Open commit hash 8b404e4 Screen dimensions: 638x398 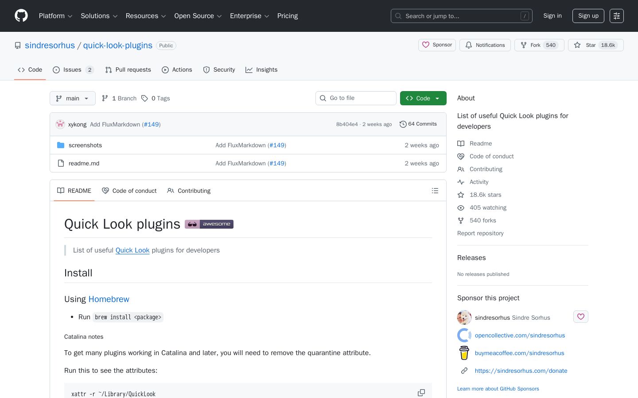click(x=347, y=124)
